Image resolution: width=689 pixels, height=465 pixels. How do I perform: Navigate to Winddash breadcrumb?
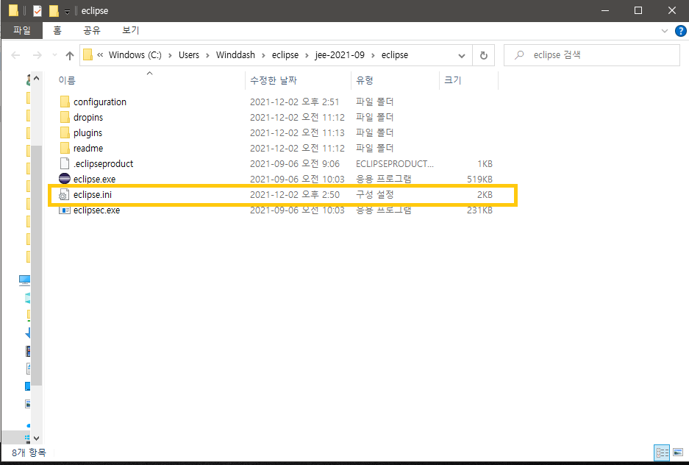235,55
